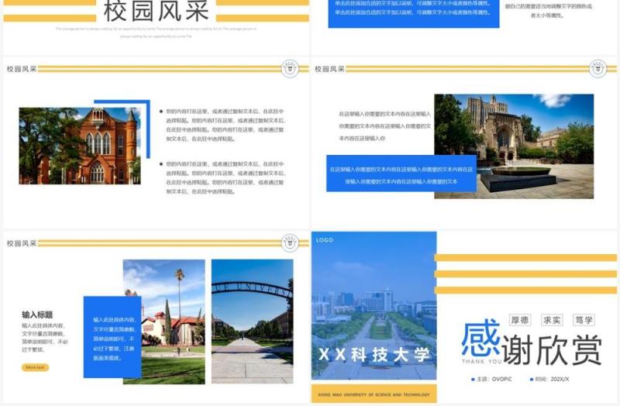The width and height of the screenshot is (620, 406).
Task: Select the "输入标题" heading
Action: coord(37,315)
